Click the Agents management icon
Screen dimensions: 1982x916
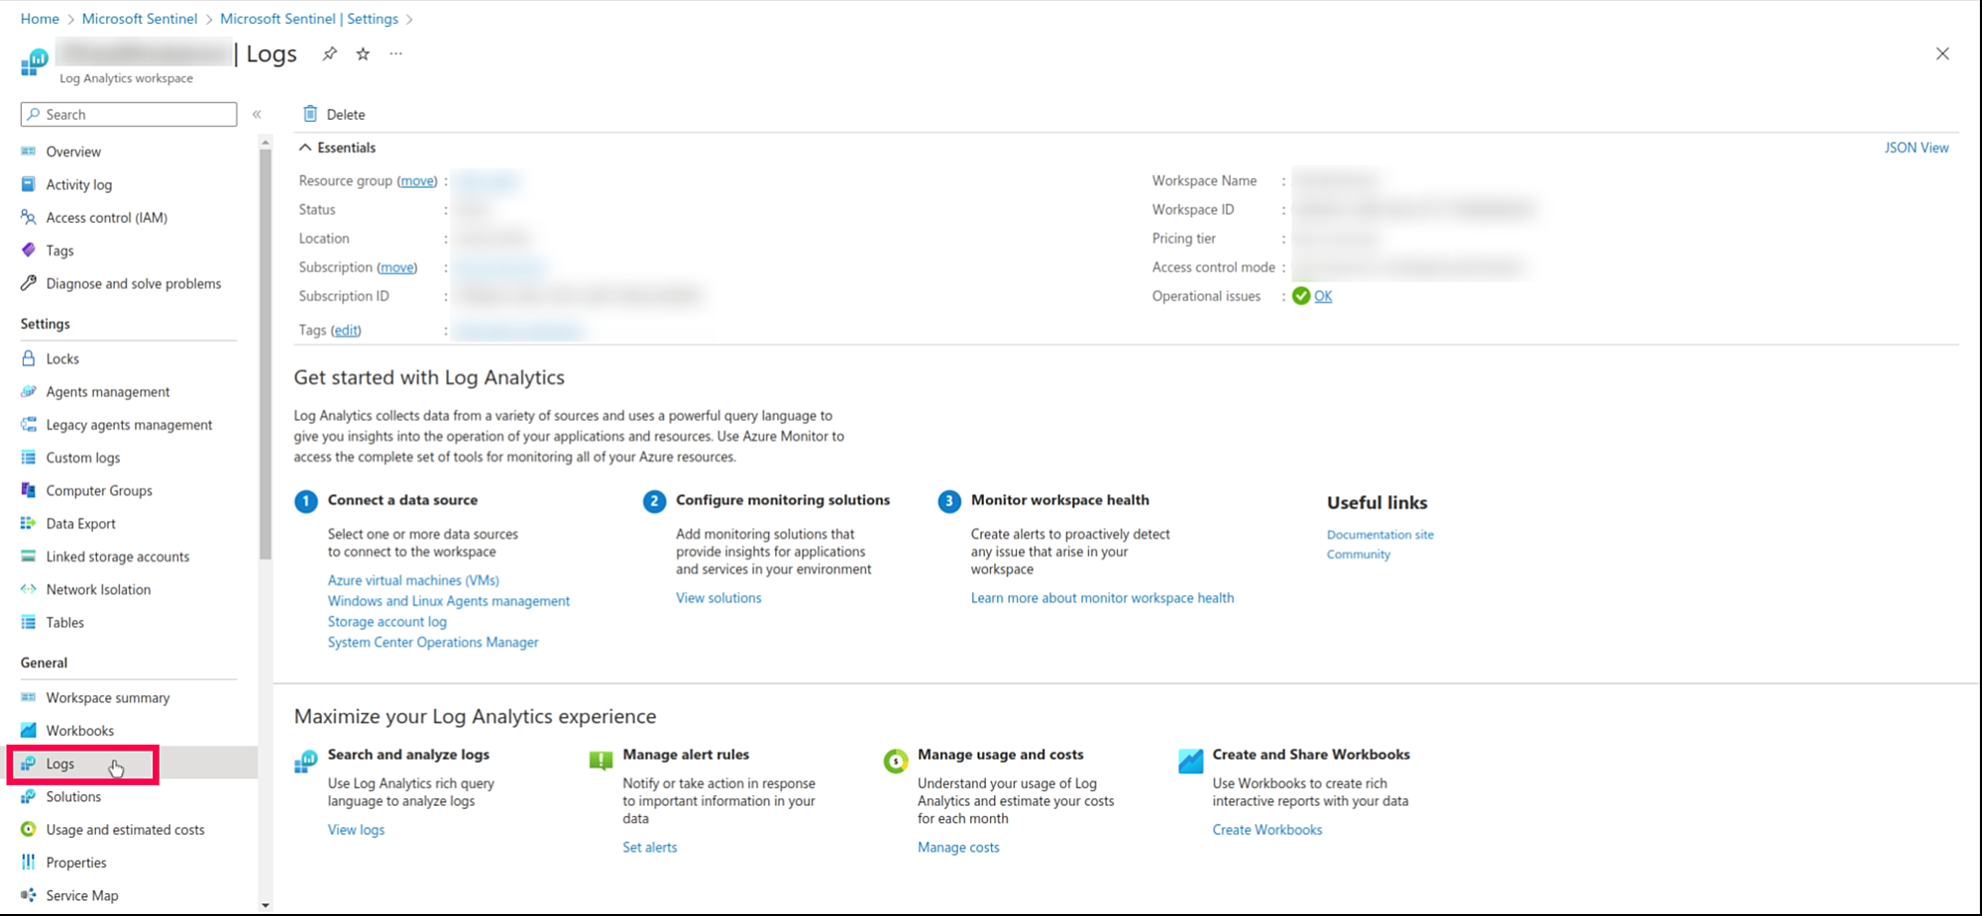29,391
